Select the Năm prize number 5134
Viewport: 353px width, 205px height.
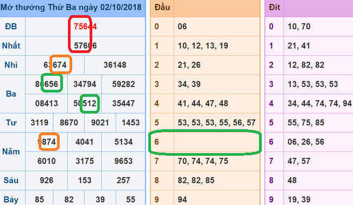(x=124, y=142)
